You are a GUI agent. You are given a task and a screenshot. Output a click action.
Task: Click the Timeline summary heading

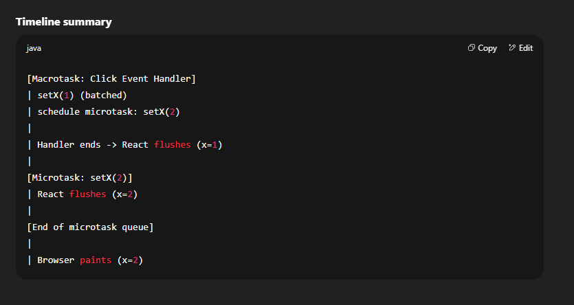pos(64,22)
